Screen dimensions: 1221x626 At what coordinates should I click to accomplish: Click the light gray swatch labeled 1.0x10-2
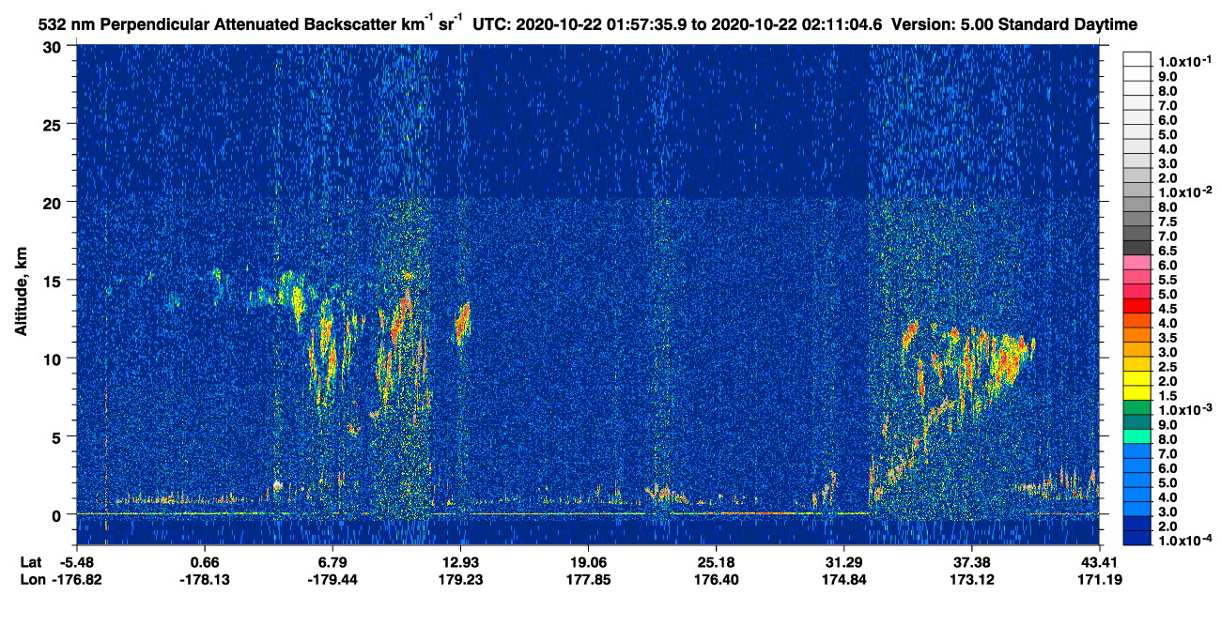click(1136, 191)
